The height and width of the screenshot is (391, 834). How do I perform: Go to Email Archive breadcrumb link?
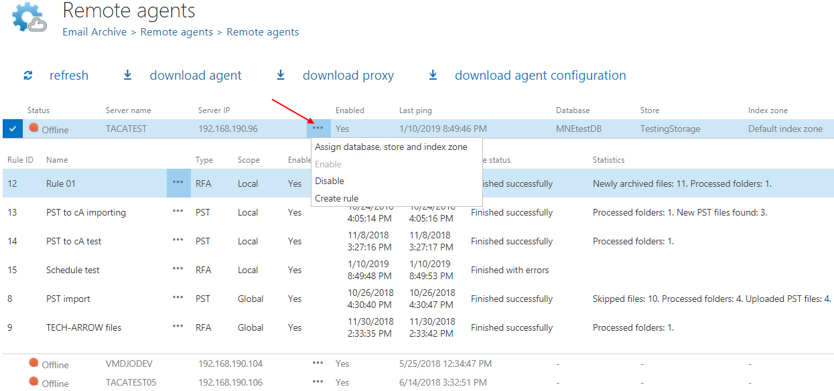click(94, 32)
